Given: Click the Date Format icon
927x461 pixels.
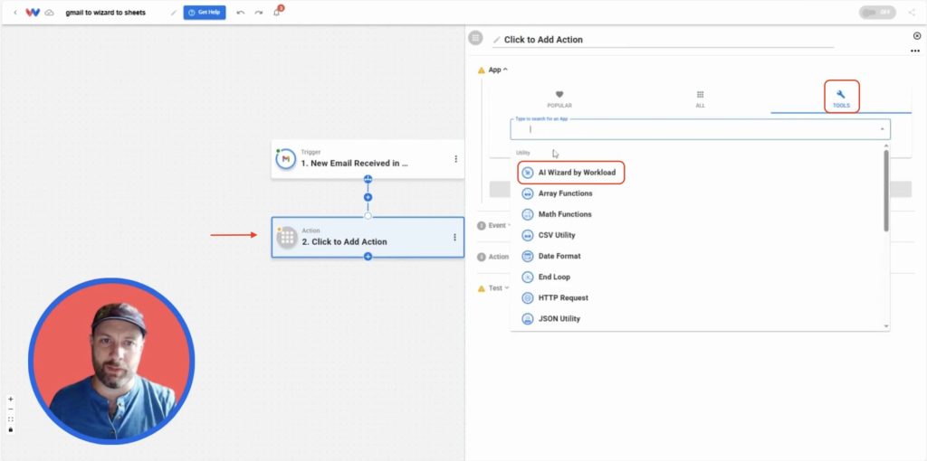Looking at the screenshot, I should click(x=528, y=256).
